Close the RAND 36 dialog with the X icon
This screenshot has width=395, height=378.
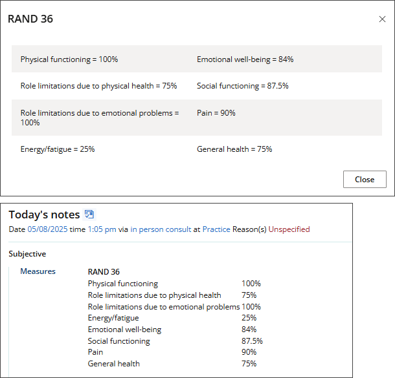coord(382,19)
